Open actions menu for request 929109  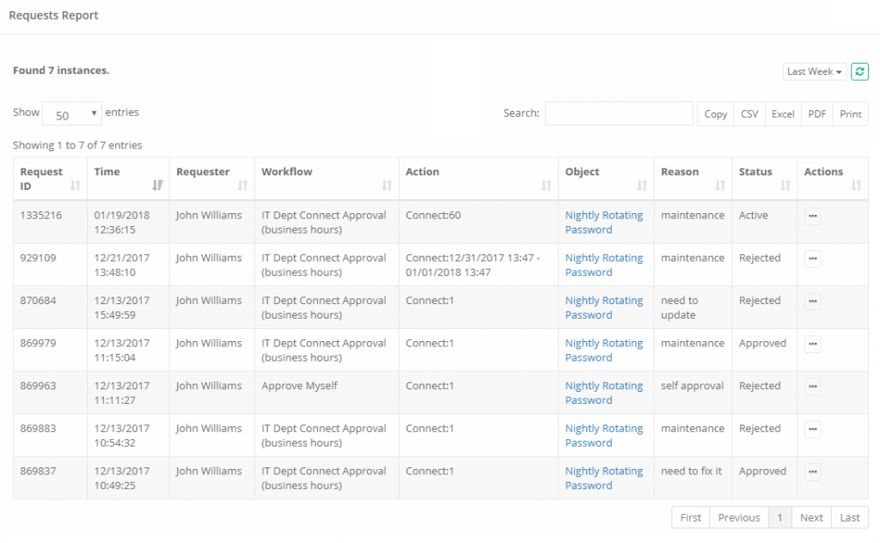coord(812,259)
